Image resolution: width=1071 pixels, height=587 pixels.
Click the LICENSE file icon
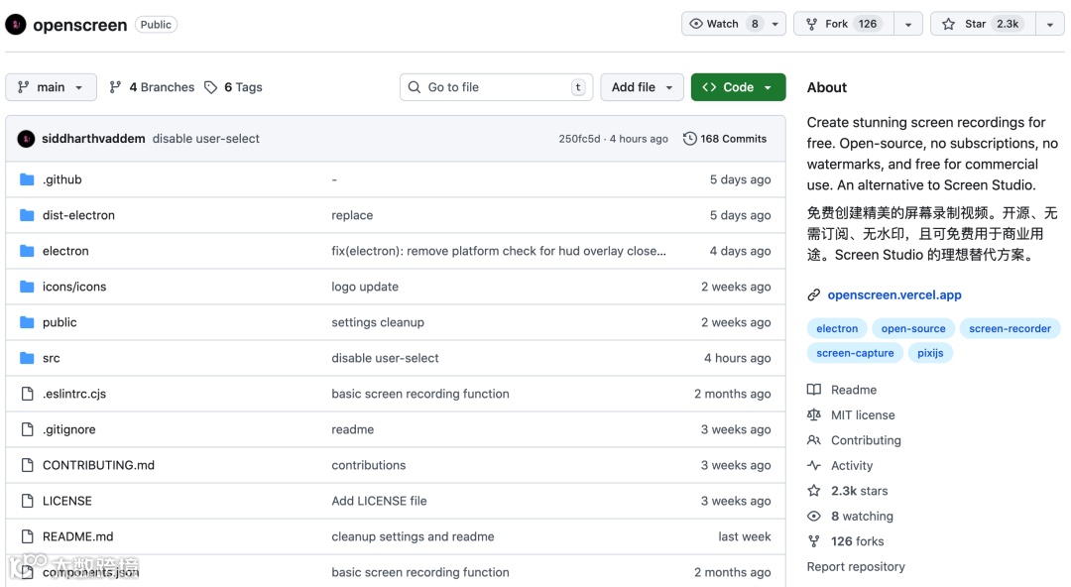[x=28, y=501]
